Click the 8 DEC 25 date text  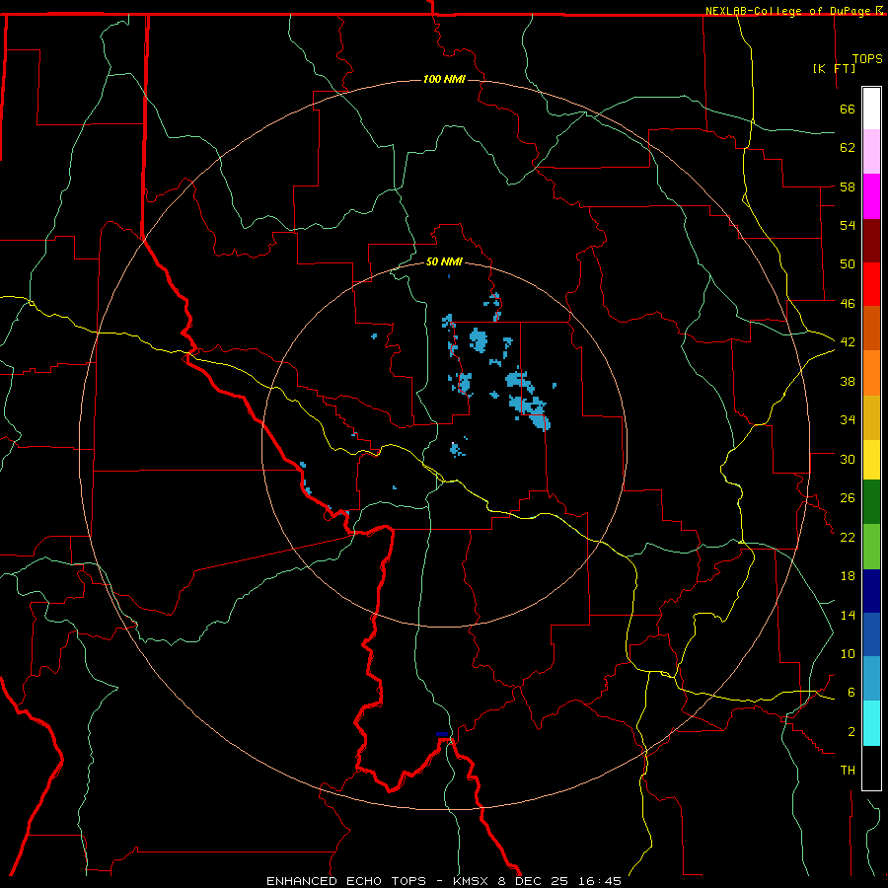532,881
